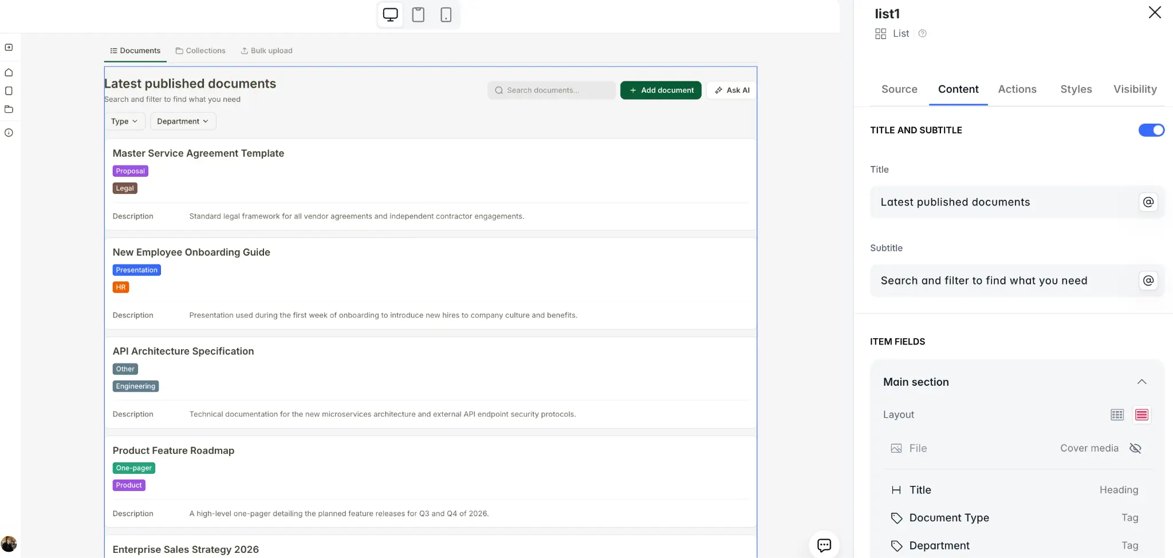Viewport: 1173px width, 558px height.
Task: Switch to the Collections tab
Action: (x=200, y=50)
